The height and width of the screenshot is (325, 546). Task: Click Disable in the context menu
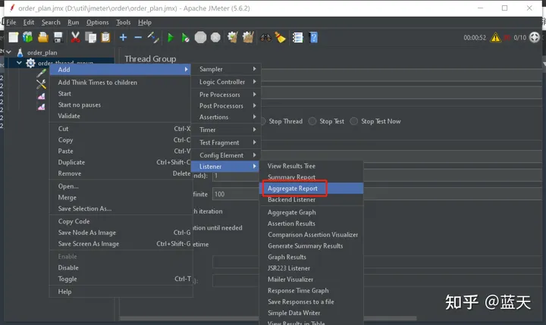coord(121,267)
